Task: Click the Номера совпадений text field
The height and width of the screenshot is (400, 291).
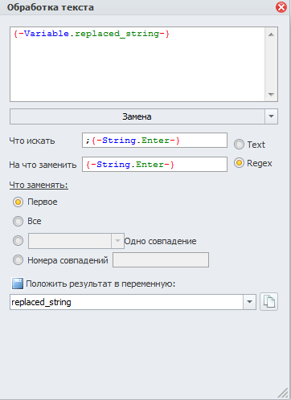Action: pos(161,259)
